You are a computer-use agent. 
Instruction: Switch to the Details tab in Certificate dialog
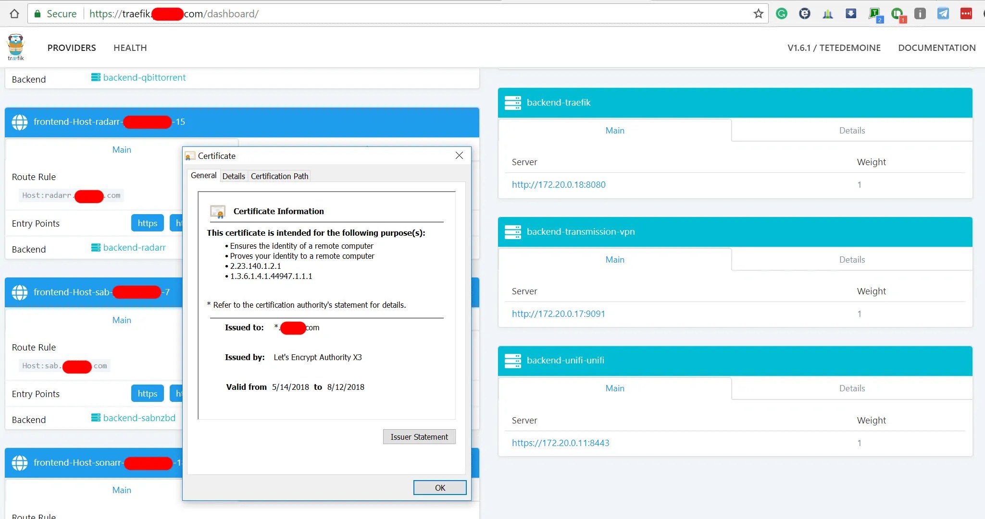click(x=234, y=176)
